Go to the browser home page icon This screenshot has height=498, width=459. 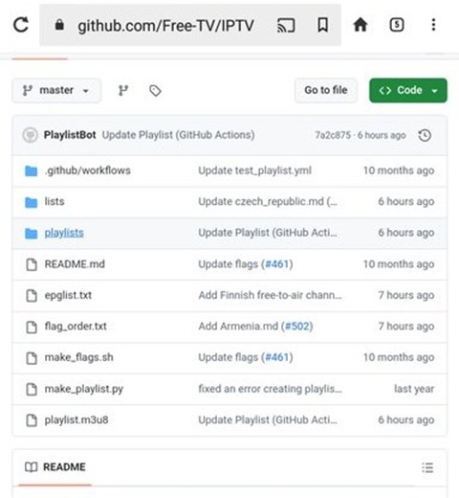click(x=361, y=25)
